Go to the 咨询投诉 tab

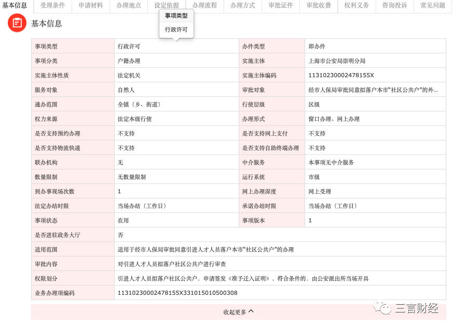pyautogui.click(x=395, y=5)
